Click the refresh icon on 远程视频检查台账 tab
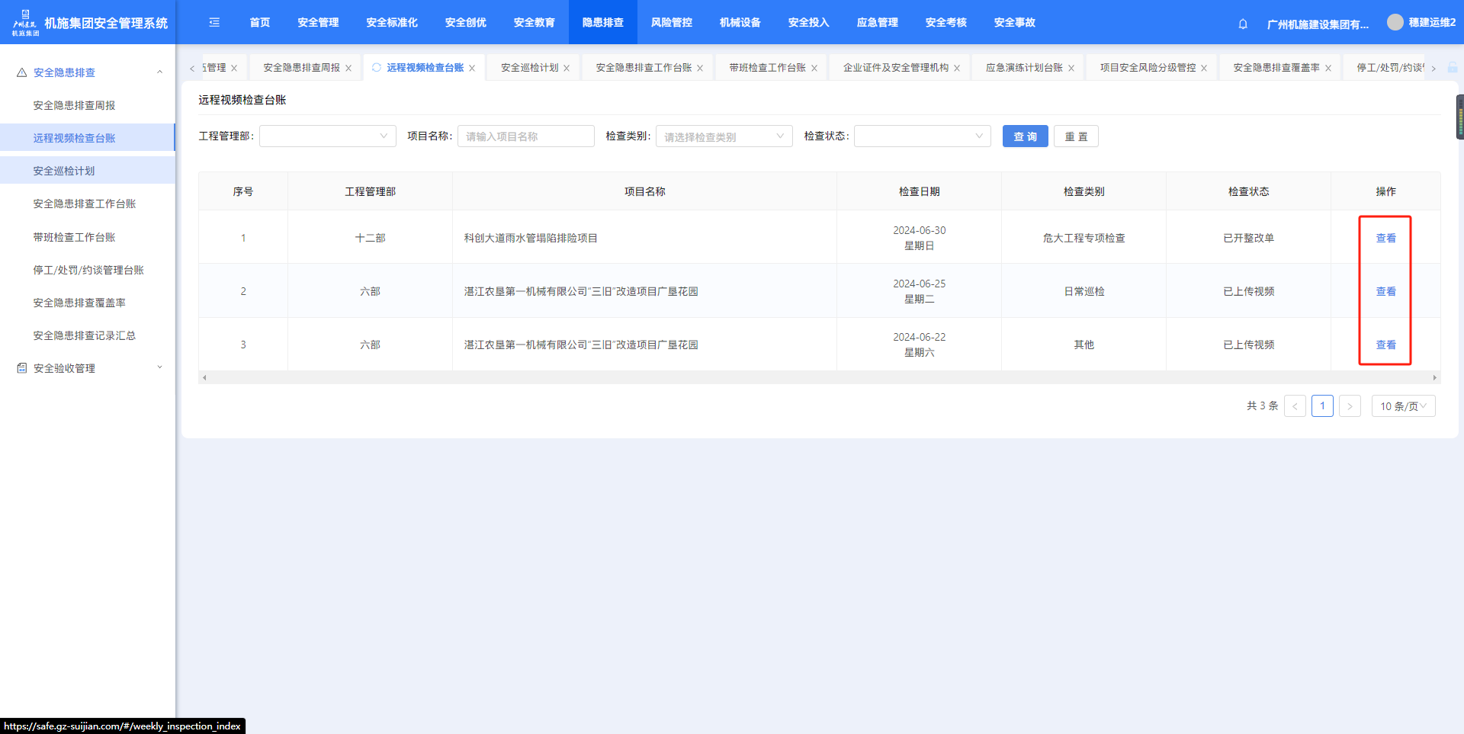Image resolution: width=1464 pixels, height=734 pixels. tap(376, 67)
